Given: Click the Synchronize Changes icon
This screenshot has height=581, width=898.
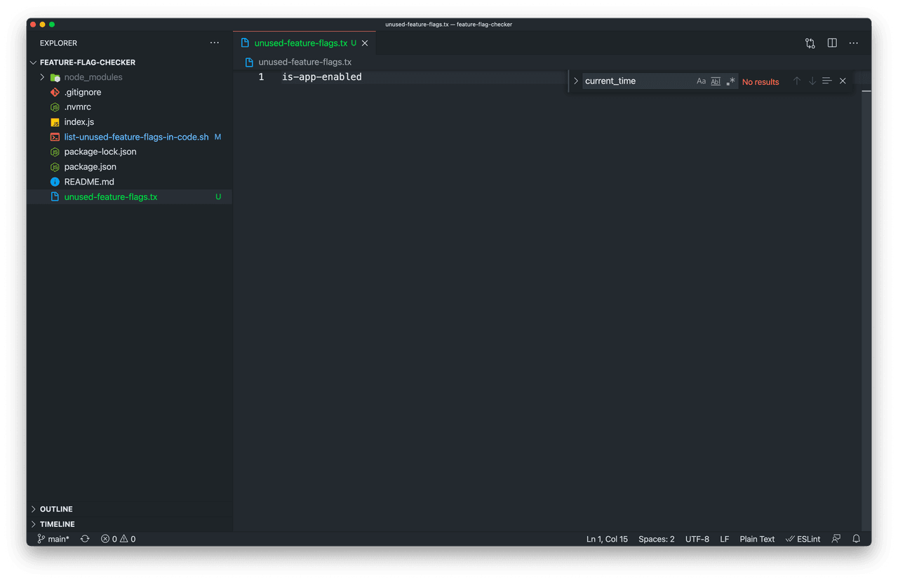Looking at the screenshot, I should [x=85, y=539].
